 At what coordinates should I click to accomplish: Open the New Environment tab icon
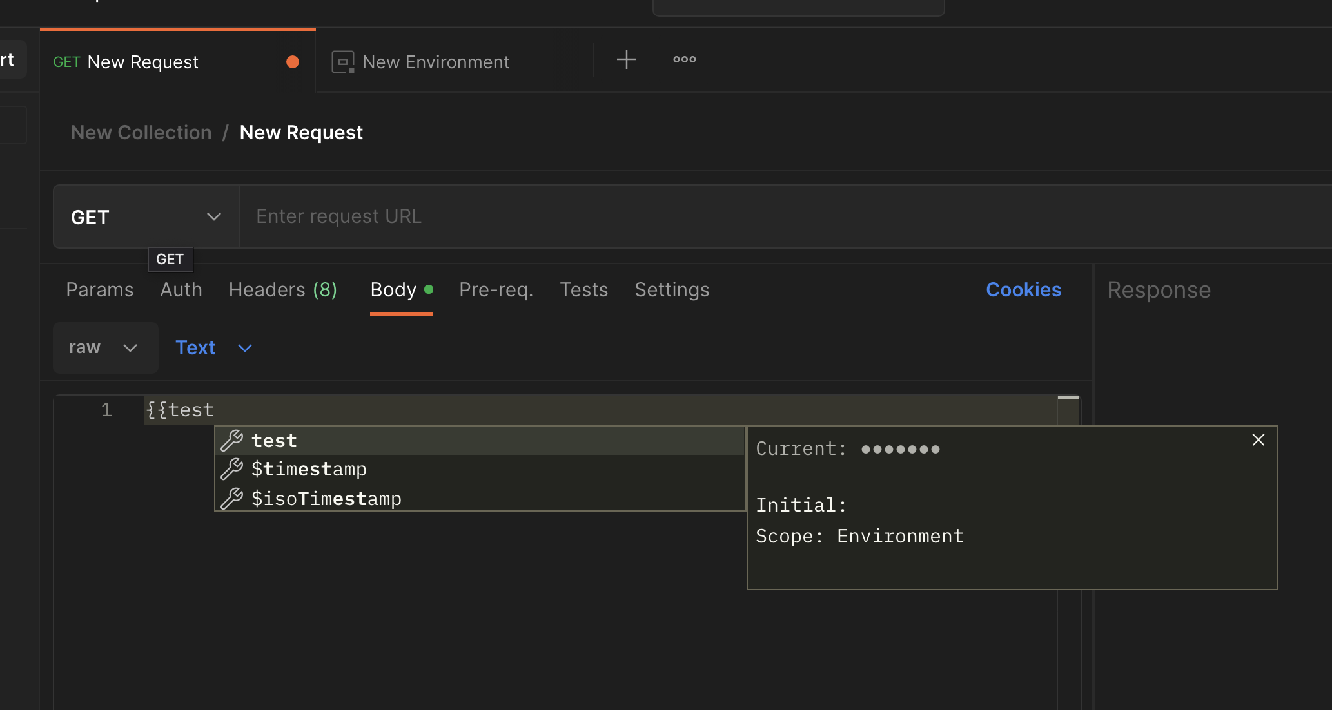(342, 61)
